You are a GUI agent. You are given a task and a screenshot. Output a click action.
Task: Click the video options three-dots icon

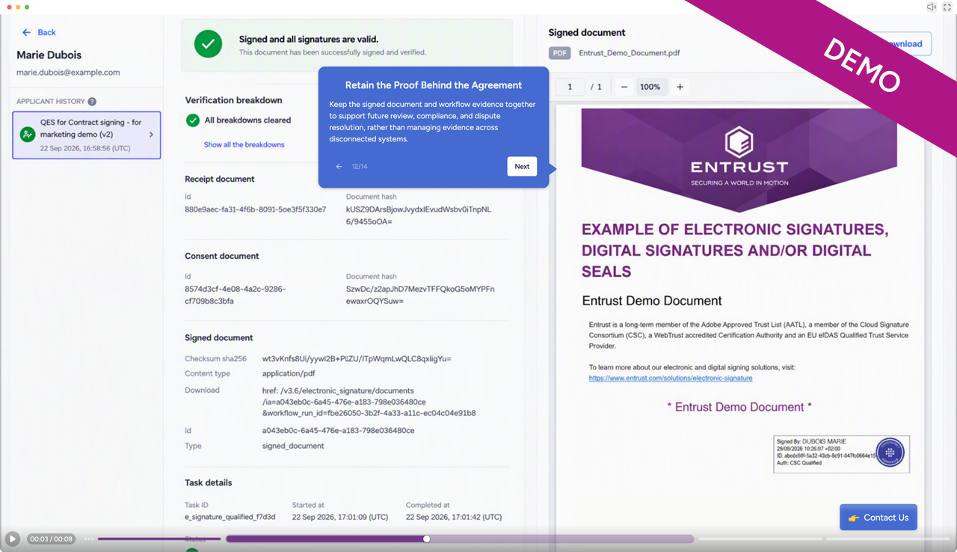coord(89,539)
